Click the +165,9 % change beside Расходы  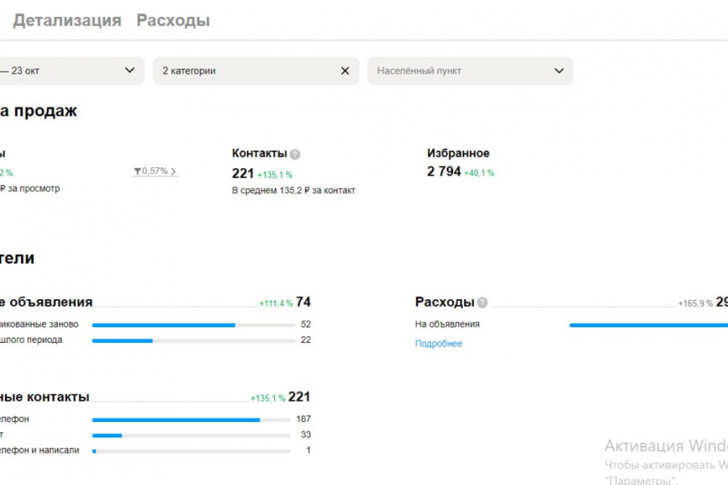(x=695, y=304)
